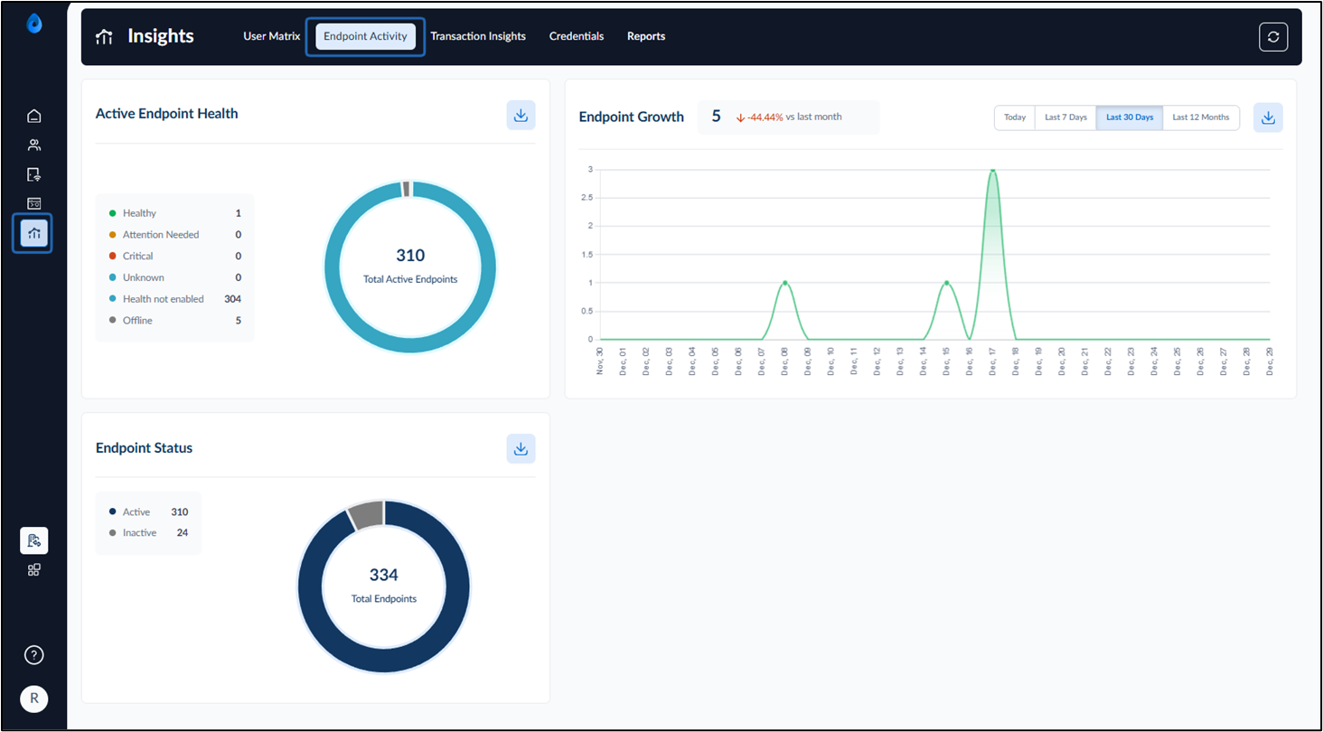The height and width of the screenshot is (732, 1323).
Task: Open the Help question mark icon
Action: point(34,655)
